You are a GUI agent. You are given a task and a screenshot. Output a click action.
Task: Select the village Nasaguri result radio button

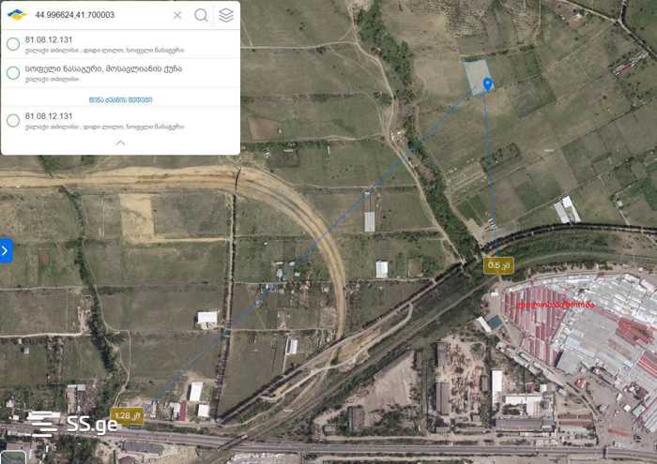[x=13, y=73]
